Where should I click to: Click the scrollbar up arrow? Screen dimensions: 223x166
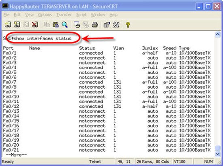[217, 34]
